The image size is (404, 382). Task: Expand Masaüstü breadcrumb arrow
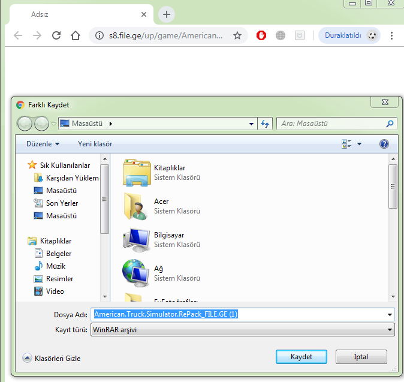(110, 124)
